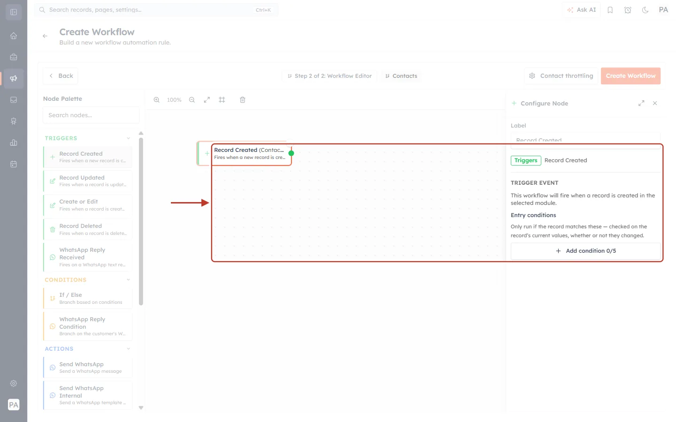Toggle dark mode moon icon

[x=645, y=10]
